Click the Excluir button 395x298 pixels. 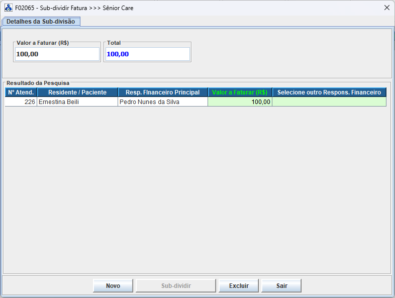(x=239, y=285)
